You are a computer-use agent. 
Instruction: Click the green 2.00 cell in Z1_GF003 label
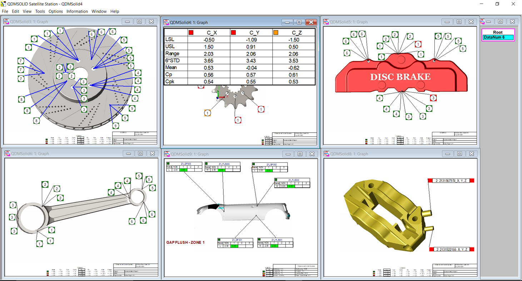click(183, 170)
